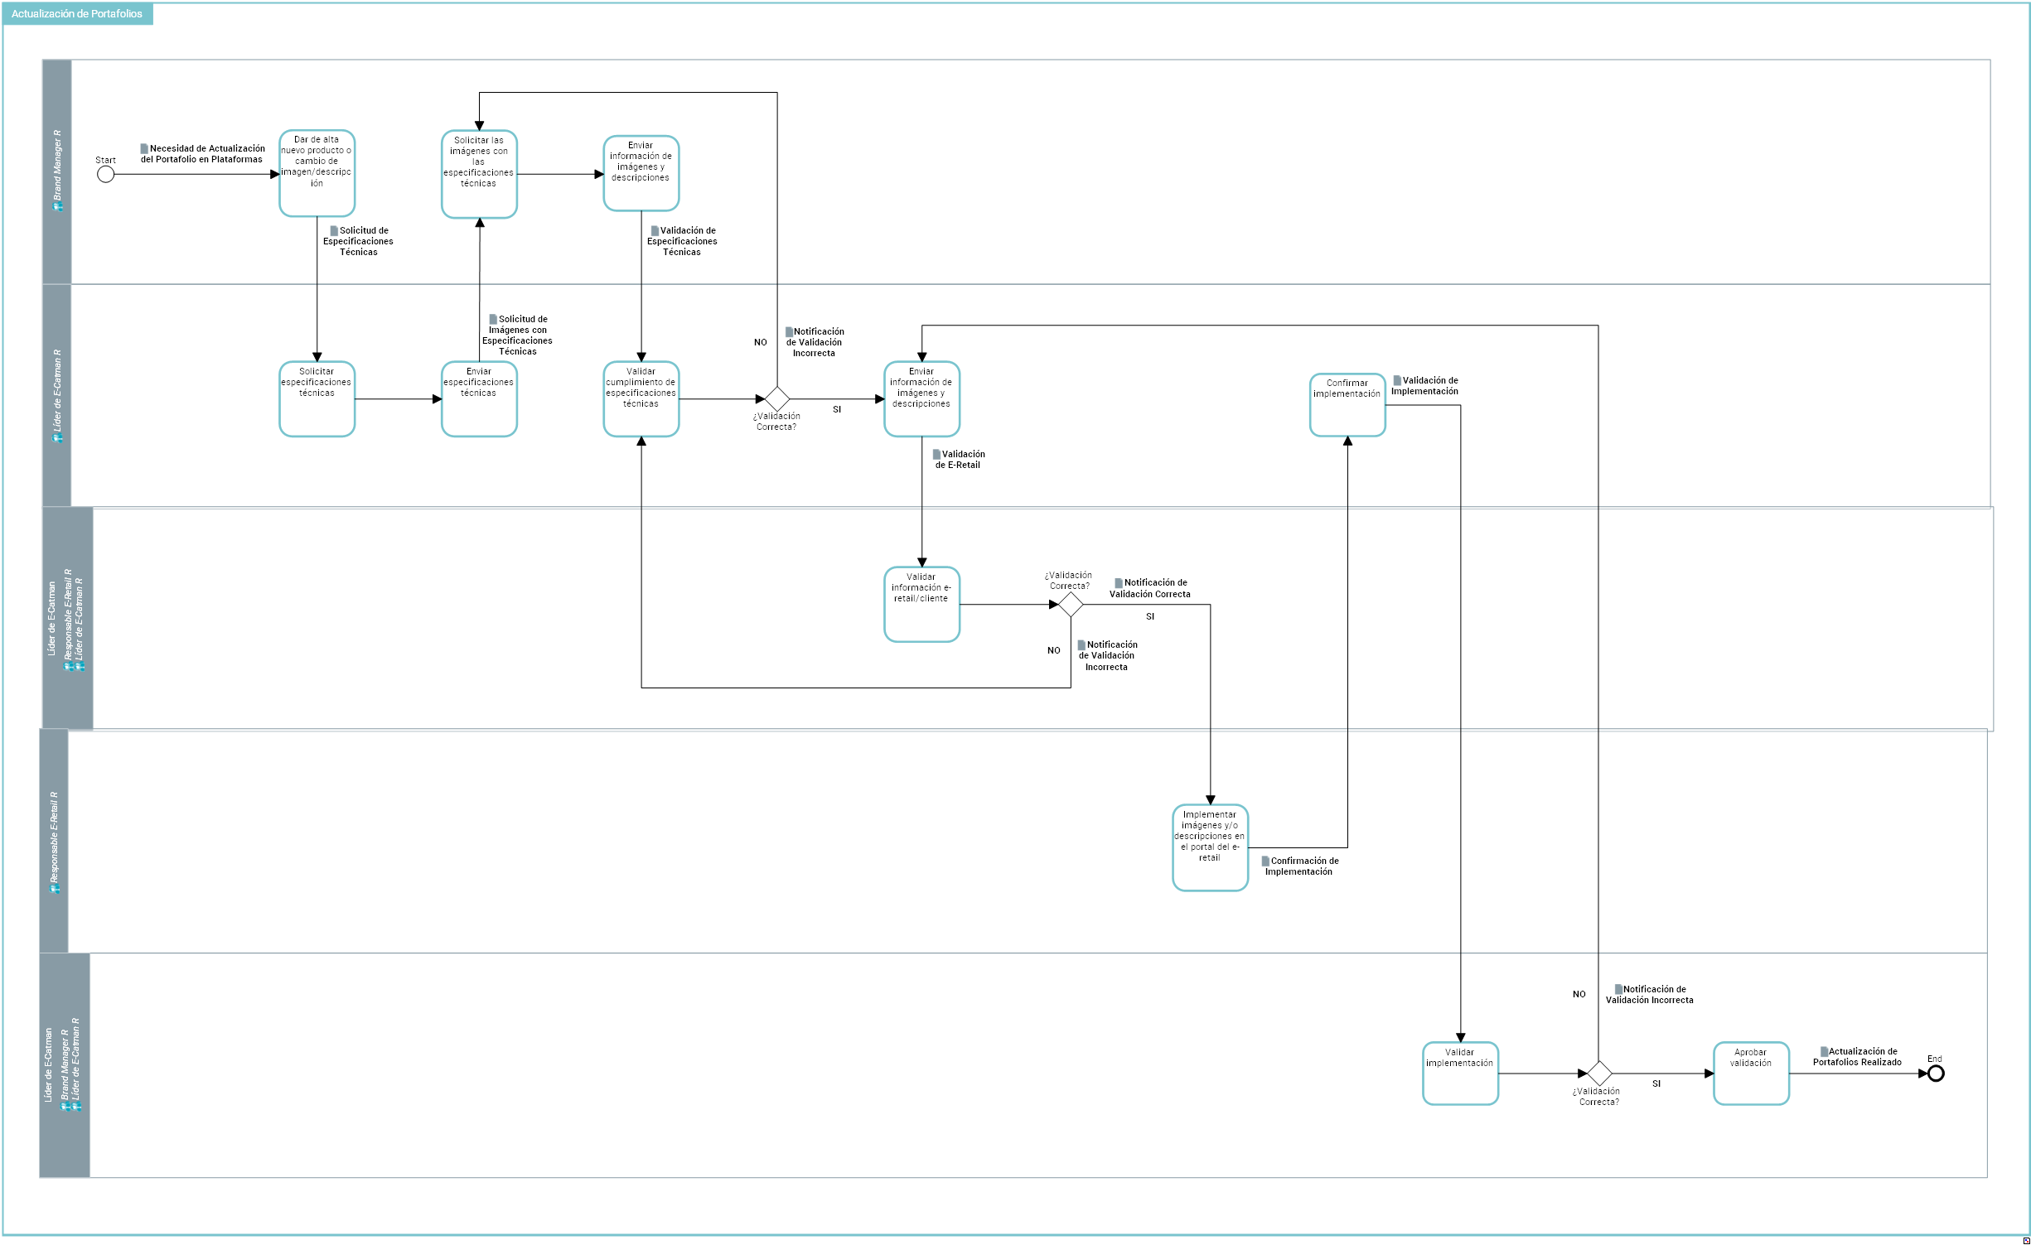Viewport: 2031px width, 1245px height.
Task: Click document icon beside 'Notificación de Validación Correcta'
Action: click(1119, 583)
